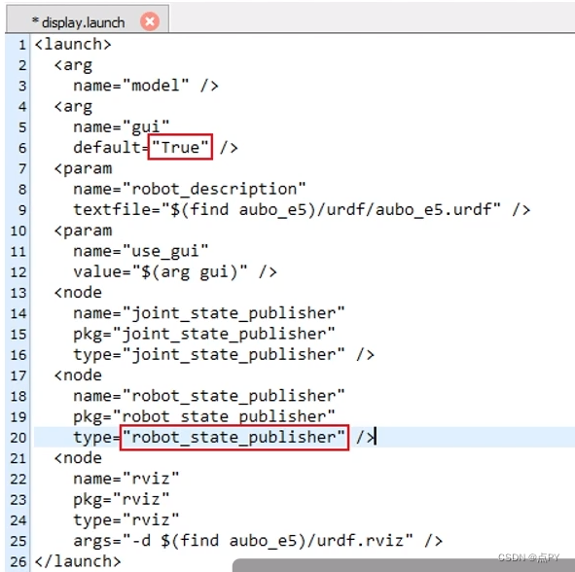Click the "True" default value

[180, 147]
